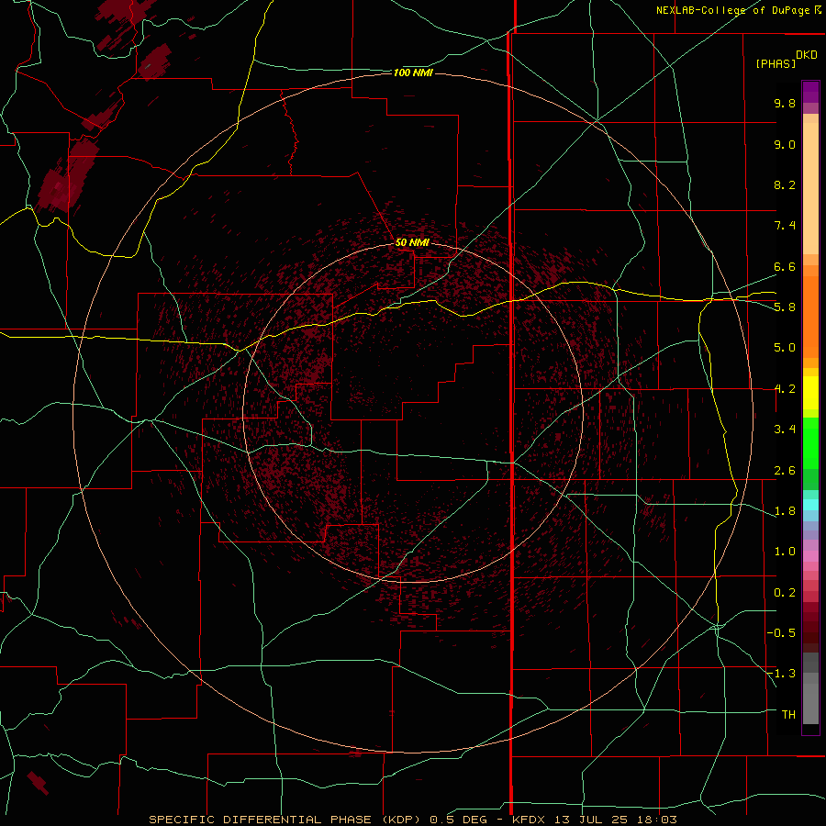Click the bright green segment of color bar

pos(810,442)
